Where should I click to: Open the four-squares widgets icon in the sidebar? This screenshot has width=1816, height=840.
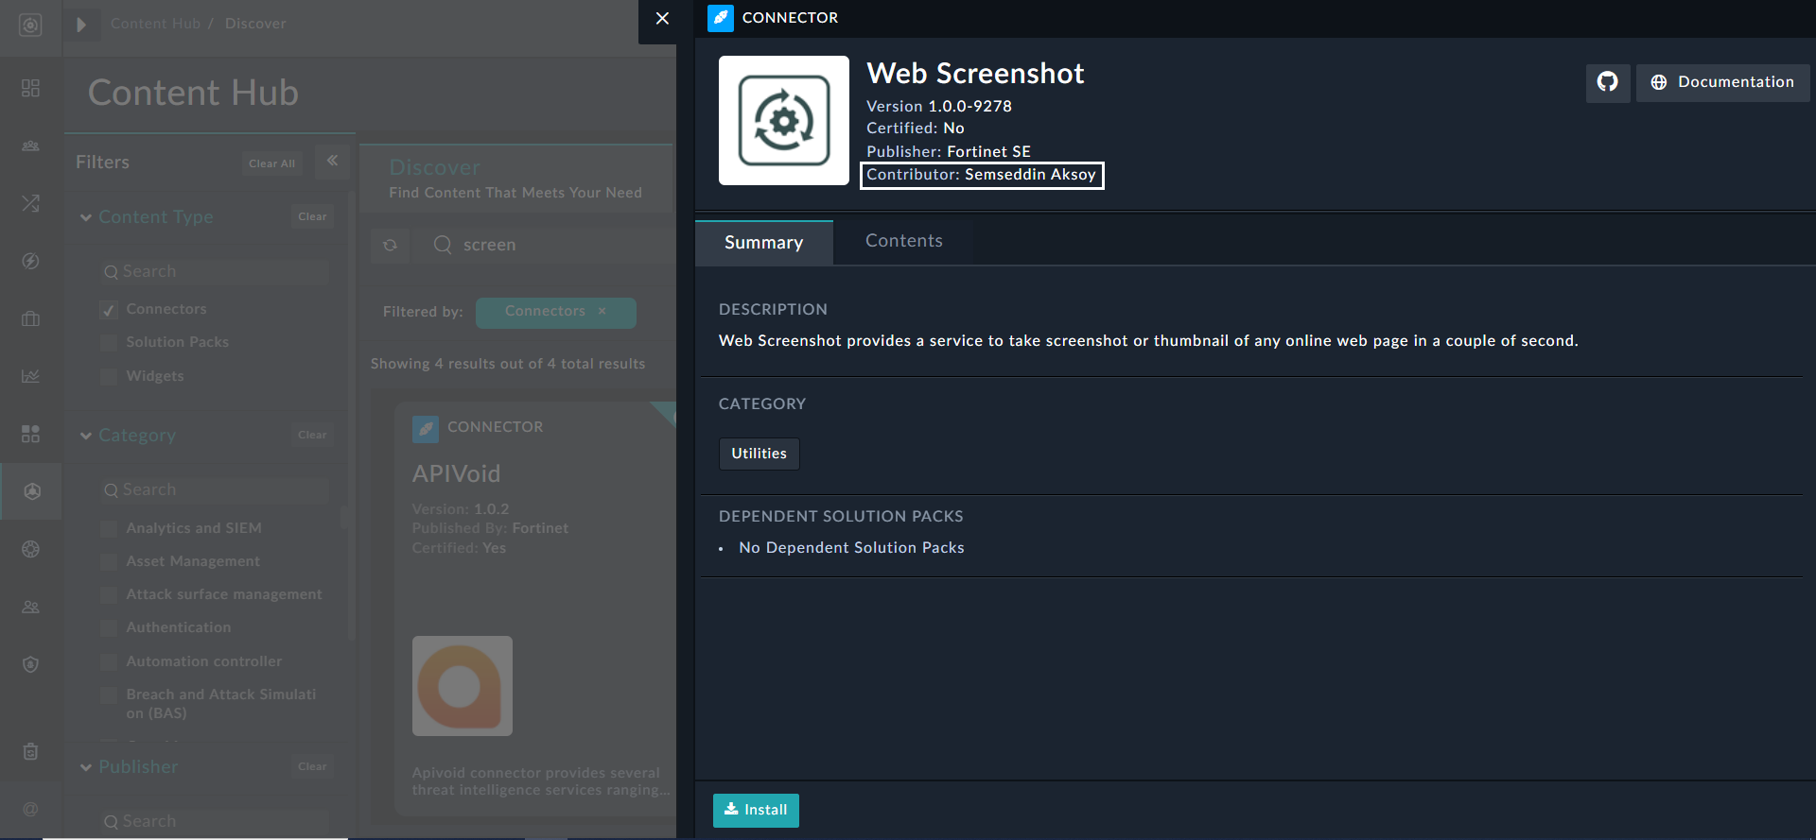click(30, 434)
